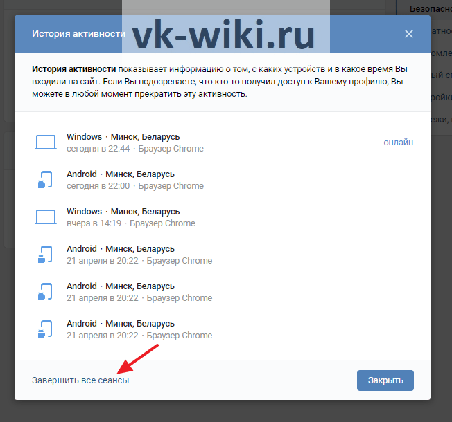Click the first Android icon dated 21 апреля
Screen dimensions: 452x422
[x=44, y=255]
